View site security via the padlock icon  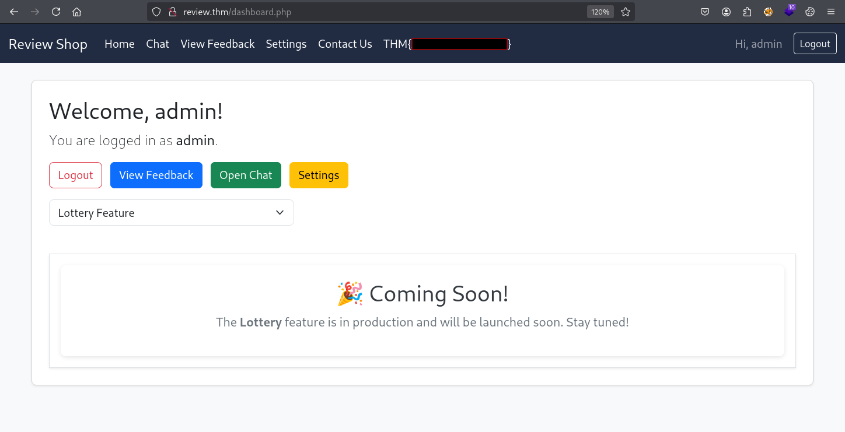pos(172,12)
